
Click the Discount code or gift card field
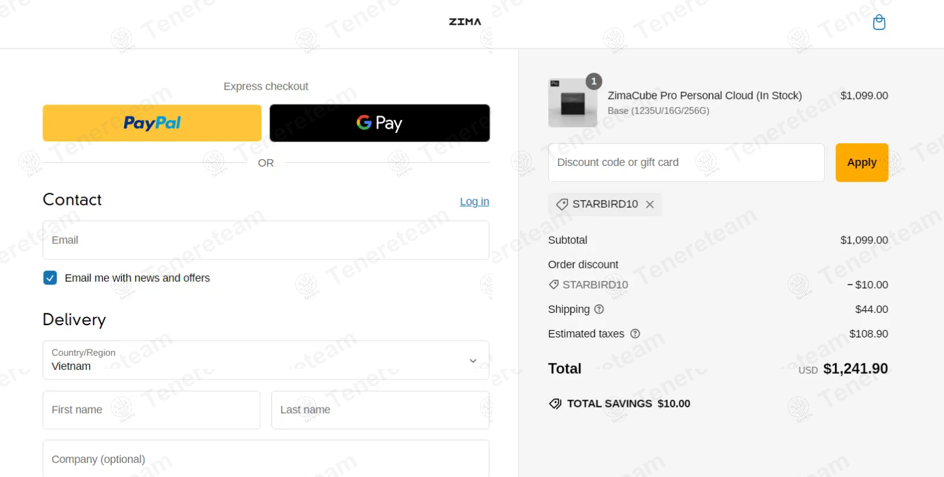coord(686,162)
